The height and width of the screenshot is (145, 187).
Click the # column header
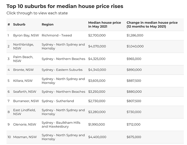pyautogui.click(x=9, y=25)
